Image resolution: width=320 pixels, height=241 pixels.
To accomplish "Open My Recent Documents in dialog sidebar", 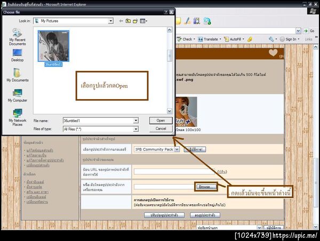I will (18, 37).
